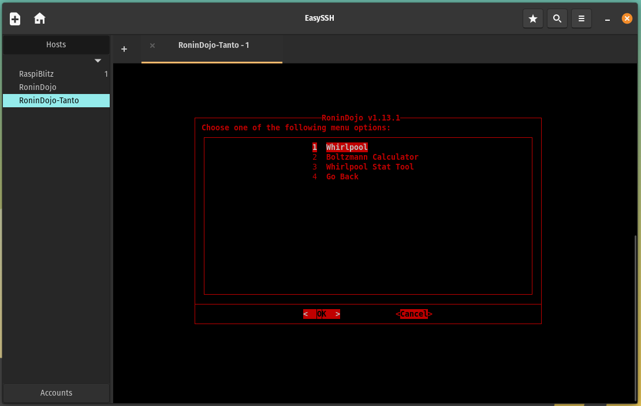The height and width of the screenshot is (406, 641).
Task: Minimize the EasySSH window
Action: [x=608, y=19]
